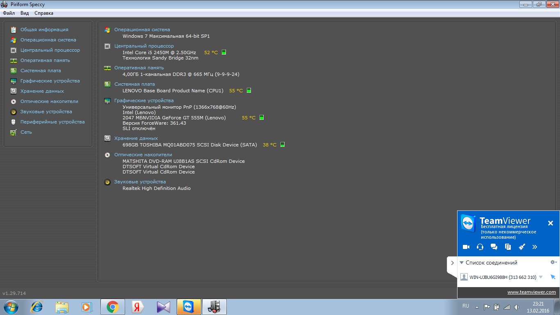The height and width of the screenshot is (315, 560).
Task: Close the TeamViewer panel with the X
Action: tap(551, 223)
